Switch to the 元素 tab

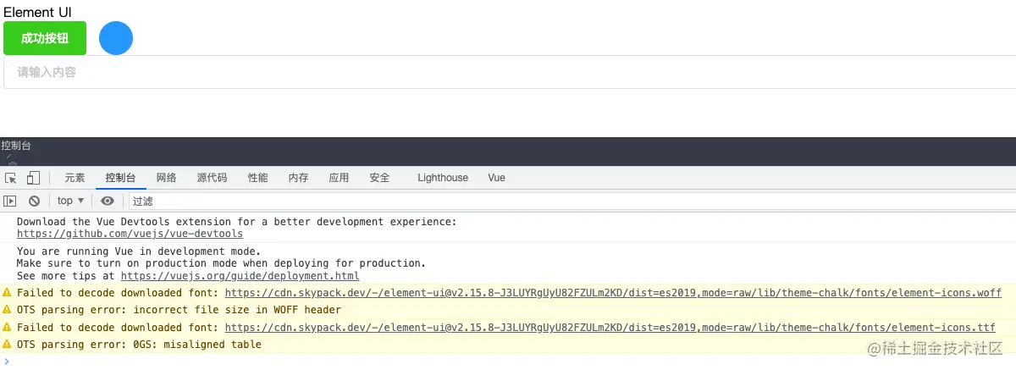[75, 178]
